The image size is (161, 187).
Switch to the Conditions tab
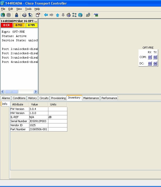[x=19, y=98]
